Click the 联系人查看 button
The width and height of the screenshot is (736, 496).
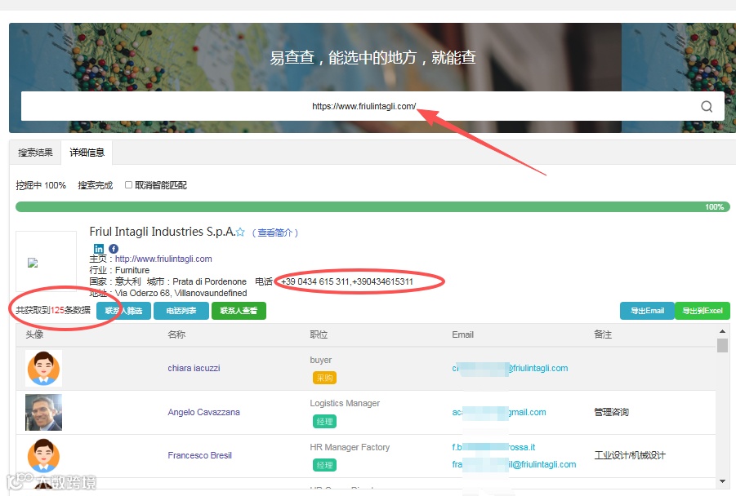[239, 311]
